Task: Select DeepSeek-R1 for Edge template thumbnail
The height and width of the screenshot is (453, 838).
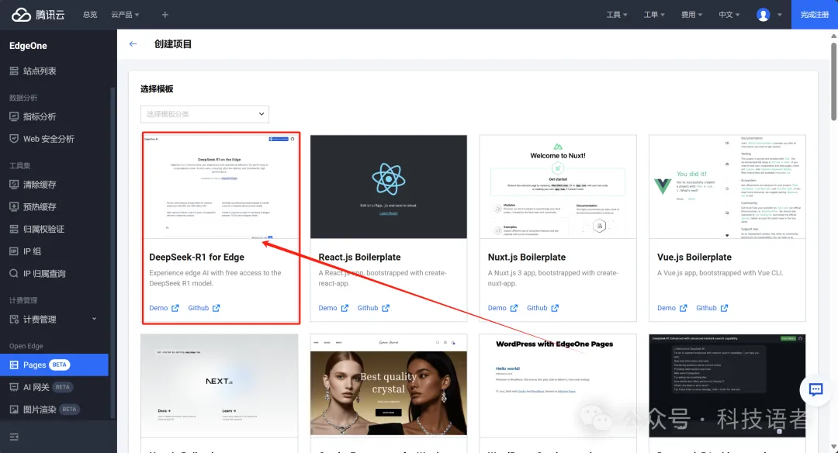Action: click(x=220, y=186)
